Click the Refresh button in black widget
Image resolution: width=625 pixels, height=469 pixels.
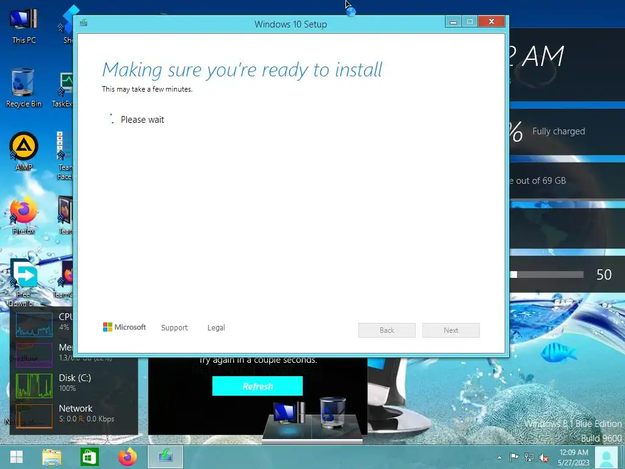point(258,386)
